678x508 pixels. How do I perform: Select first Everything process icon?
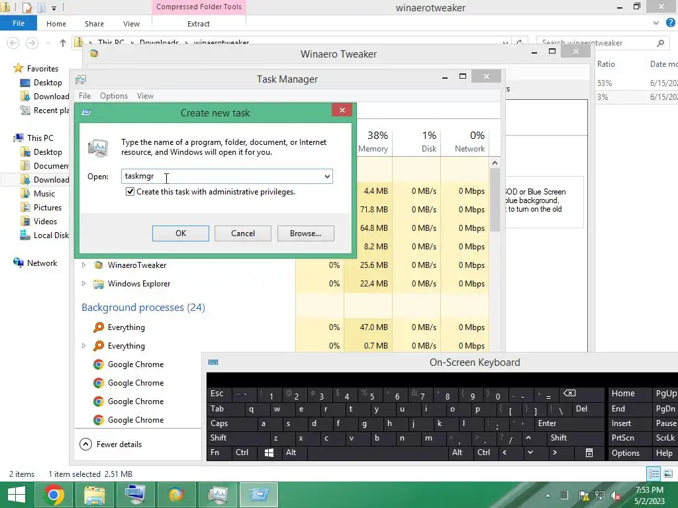click(99, 327)
